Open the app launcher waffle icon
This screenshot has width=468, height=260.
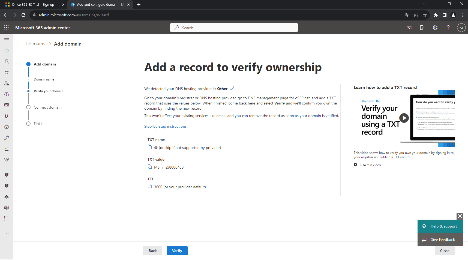tap(7, 28)
